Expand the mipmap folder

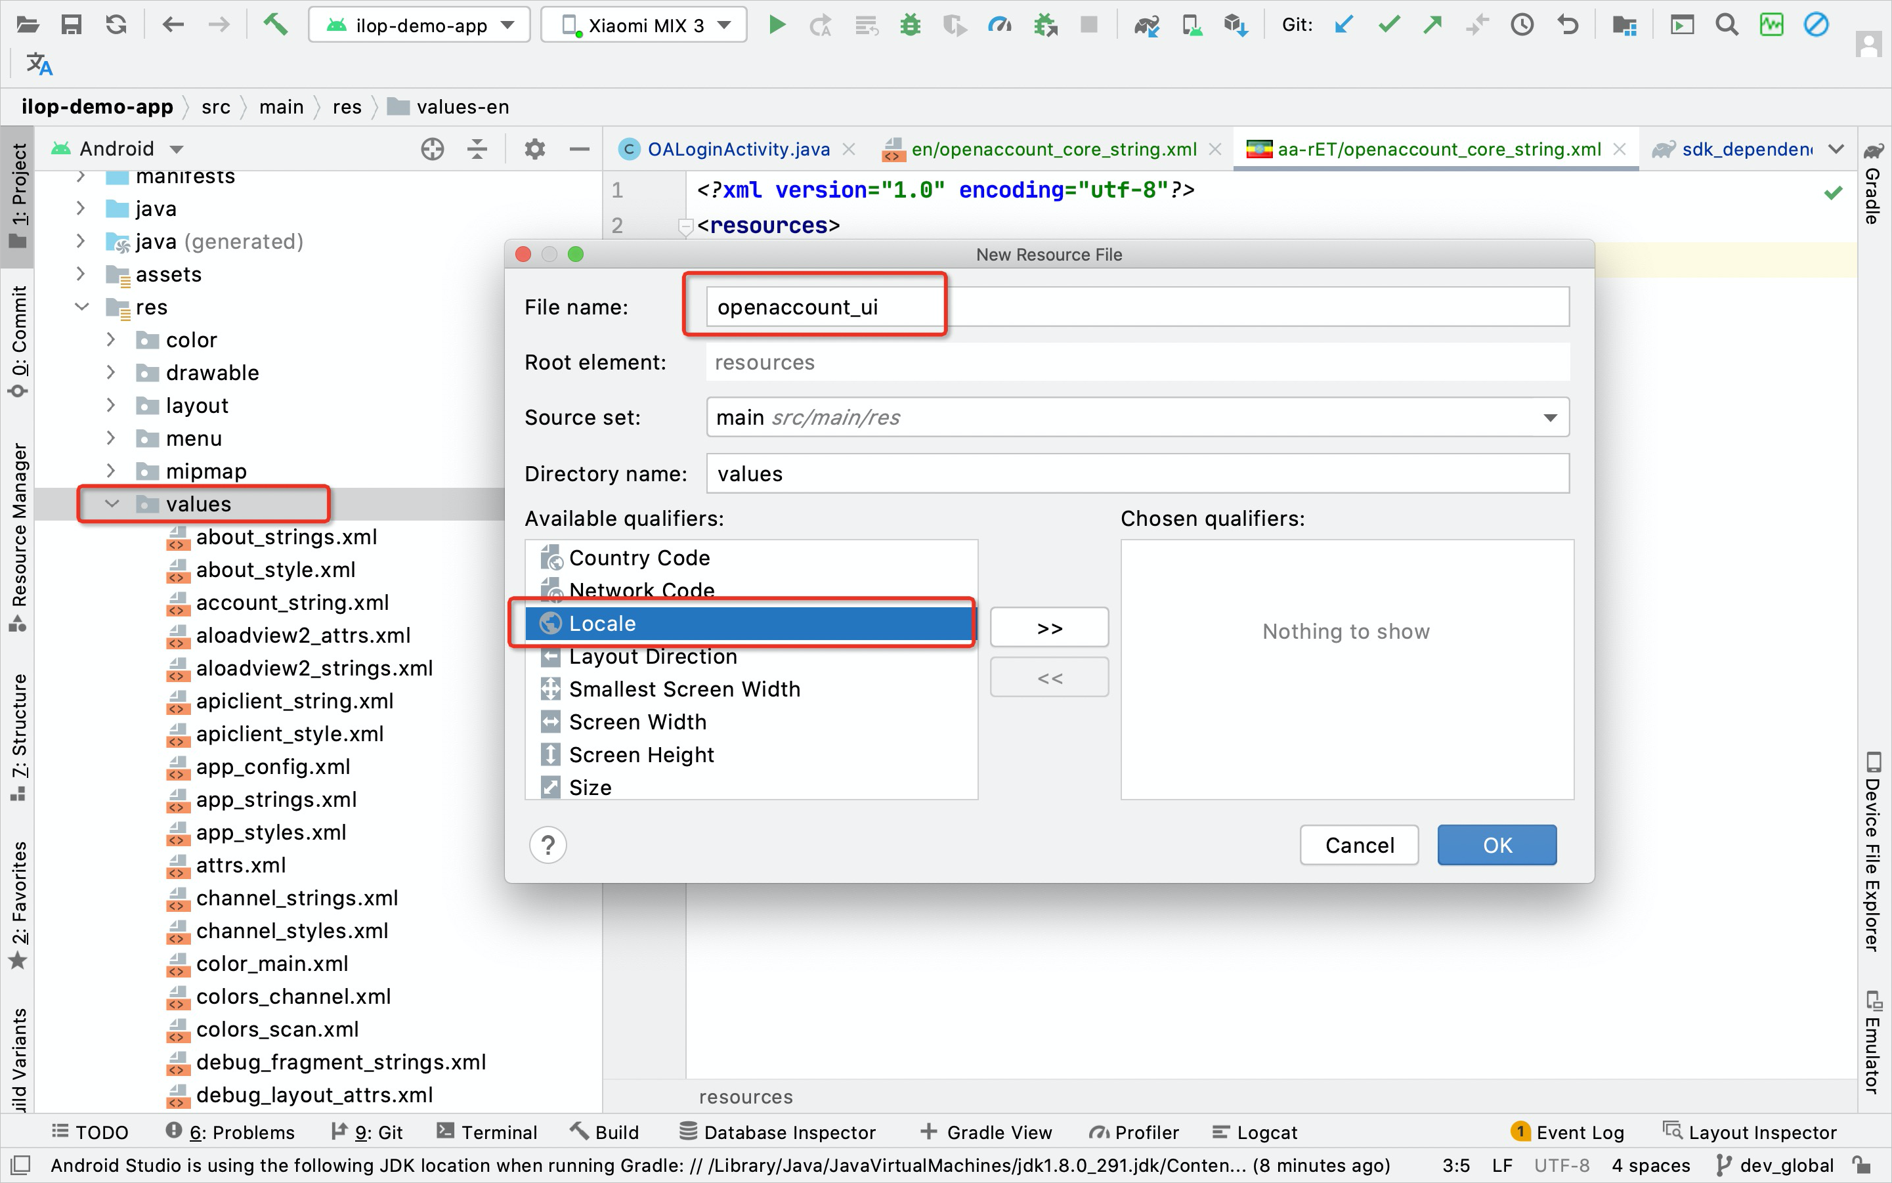tap(110, 471)
